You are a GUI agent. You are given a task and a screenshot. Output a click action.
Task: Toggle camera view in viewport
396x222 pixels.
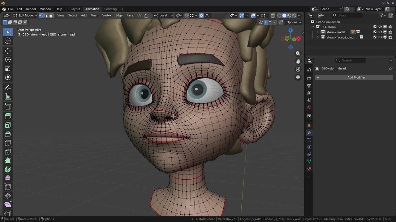(x=298, y=69)
